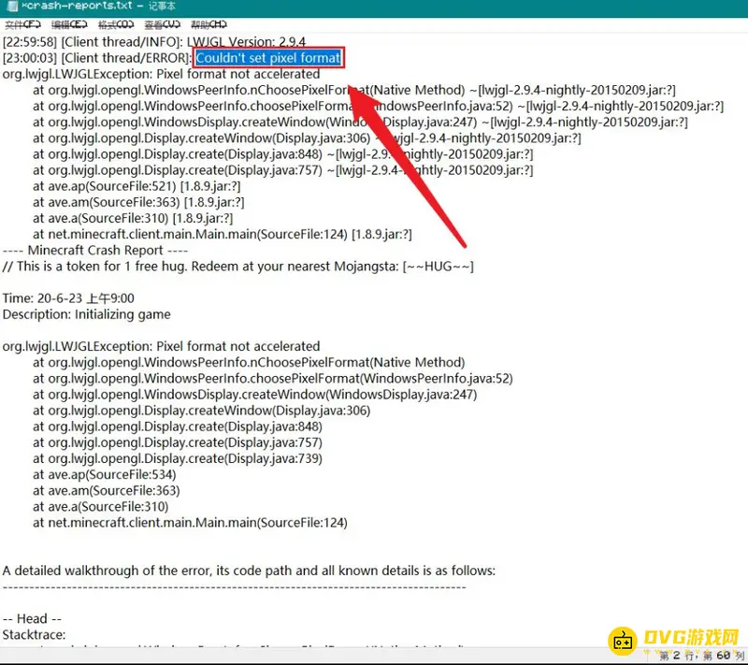This screenshot has width=748, height=665.
Task: Open the 文件(F) menu
Action: [x=22, y=24]
